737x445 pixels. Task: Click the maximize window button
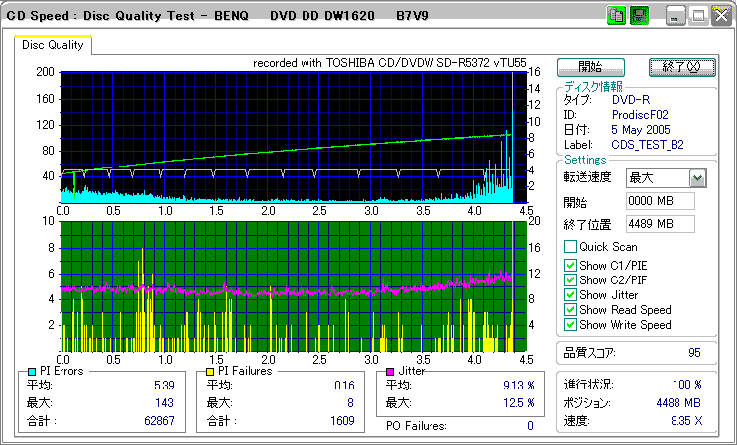click(x=697, y=15)
